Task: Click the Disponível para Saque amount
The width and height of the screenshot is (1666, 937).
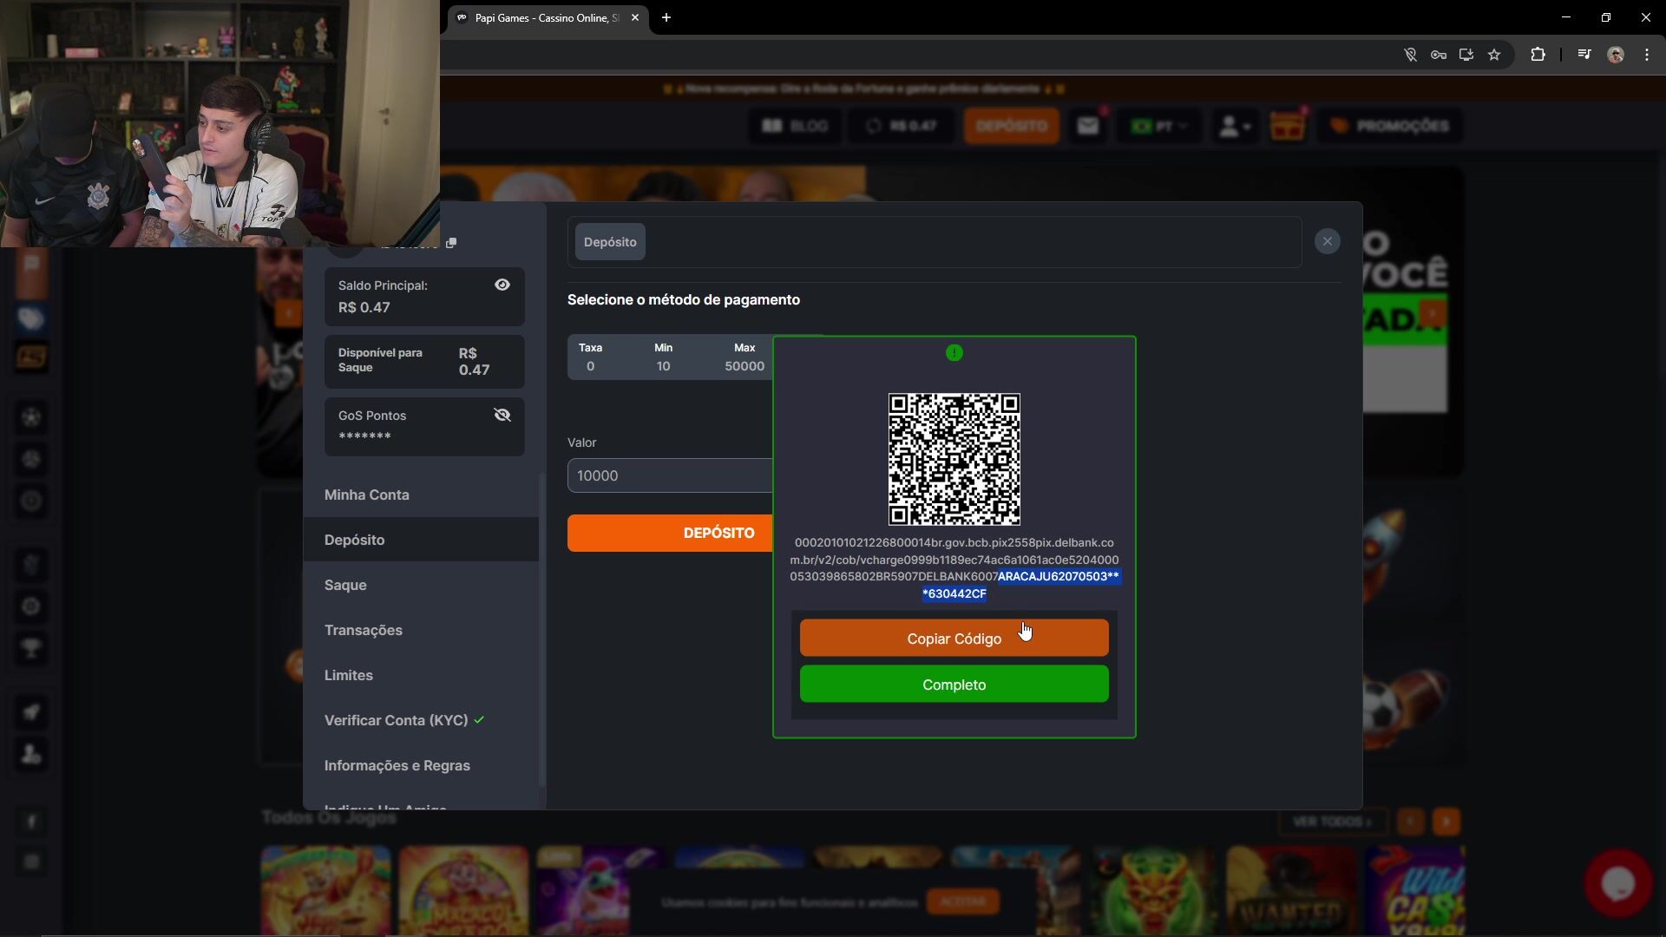Action: pyautogui.click(x=474, y=361)
